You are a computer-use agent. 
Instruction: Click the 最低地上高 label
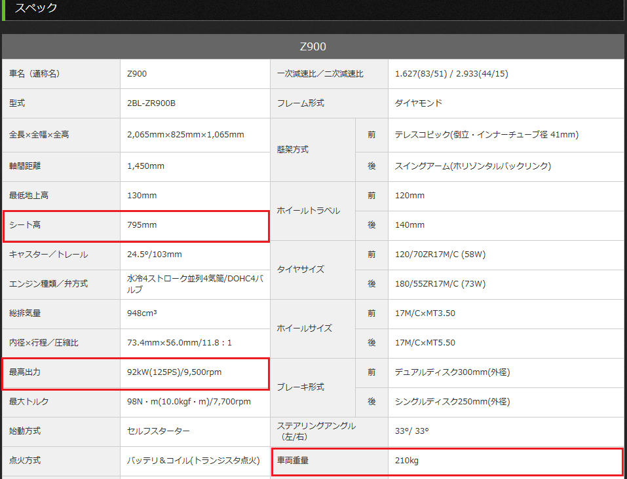pyautogui.click(x=29, y=196)
